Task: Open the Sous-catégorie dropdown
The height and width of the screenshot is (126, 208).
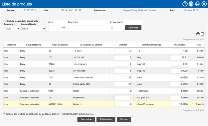Action: 33,29
